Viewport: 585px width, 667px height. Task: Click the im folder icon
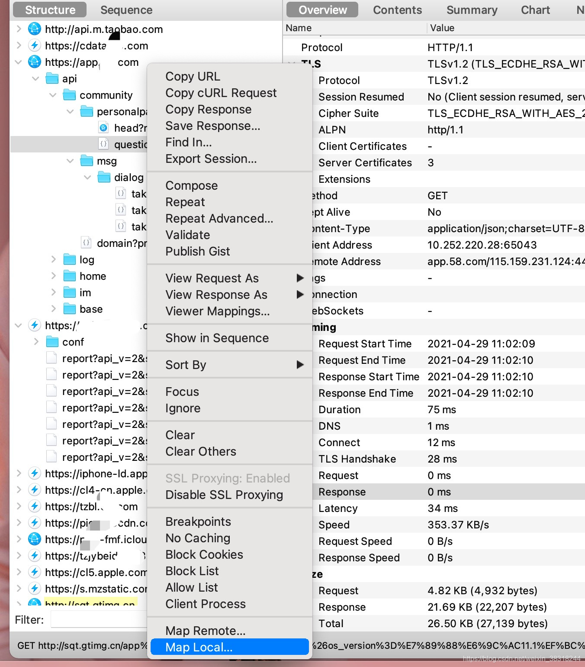[69, 292]
